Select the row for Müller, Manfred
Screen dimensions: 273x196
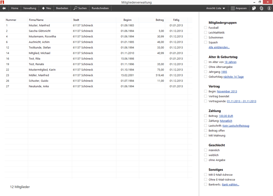pos(39,75)
